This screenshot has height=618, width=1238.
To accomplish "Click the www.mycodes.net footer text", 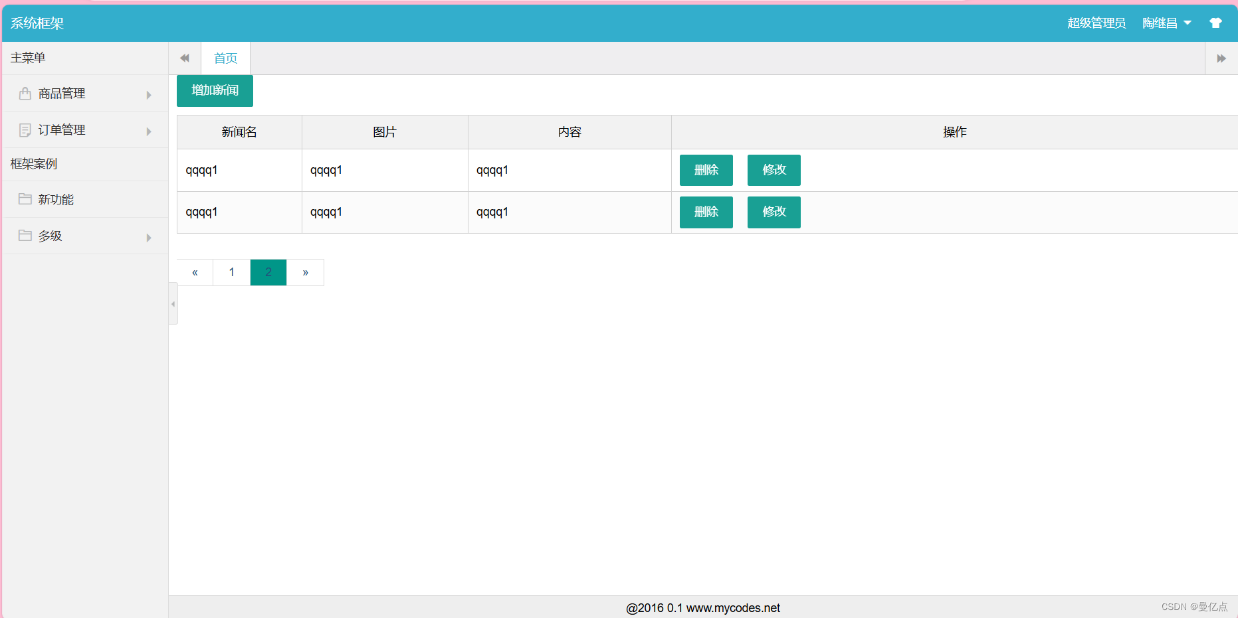I will coord(733,608).
